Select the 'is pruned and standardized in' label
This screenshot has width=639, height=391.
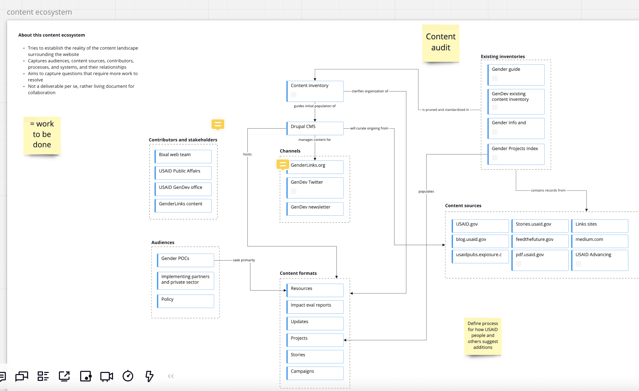[x=446, y=110]
